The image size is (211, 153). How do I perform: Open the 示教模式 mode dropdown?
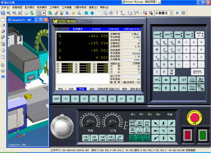171,13
